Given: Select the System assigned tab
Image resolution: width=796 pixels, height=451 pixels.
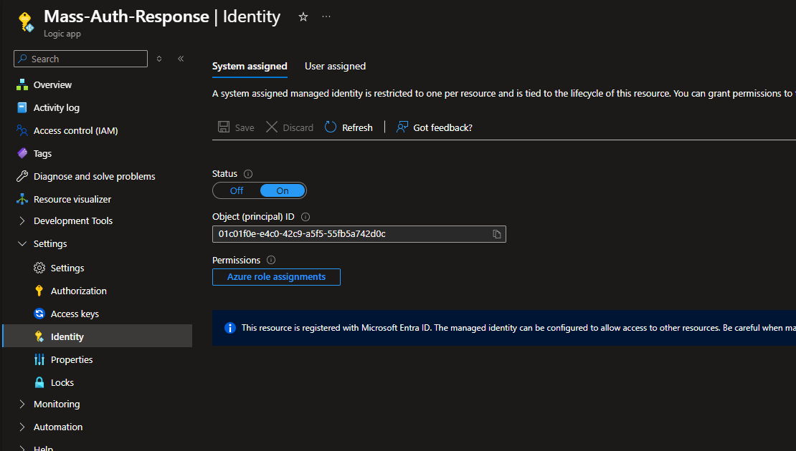Looking at the screenshot, I should point(250,67).
